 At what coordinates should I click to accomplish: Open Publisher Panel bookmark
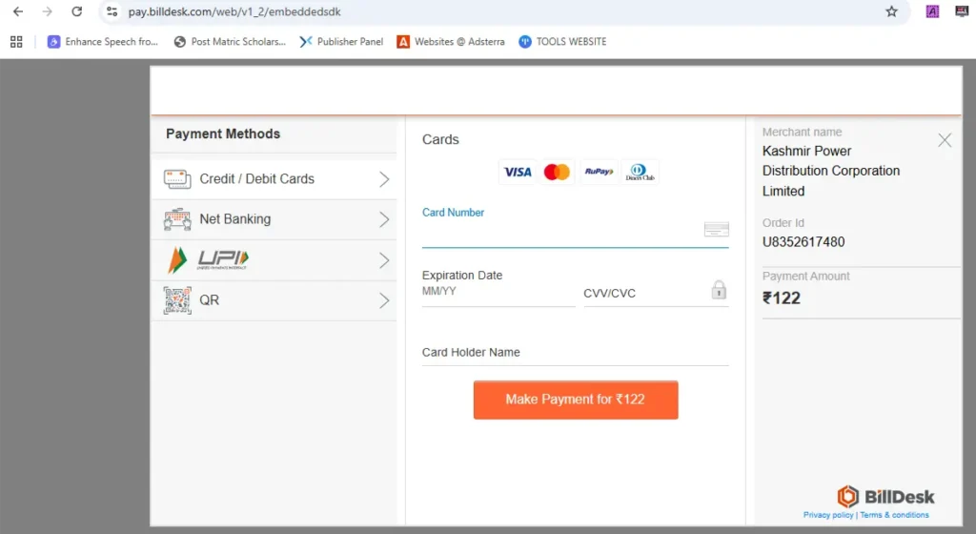pyautogui.click(x=341, y=42)
